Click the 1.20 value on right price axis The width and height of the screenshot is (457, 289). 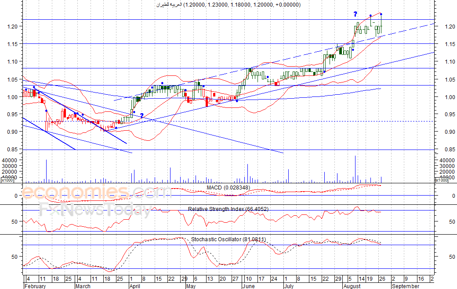pos(450,26)
